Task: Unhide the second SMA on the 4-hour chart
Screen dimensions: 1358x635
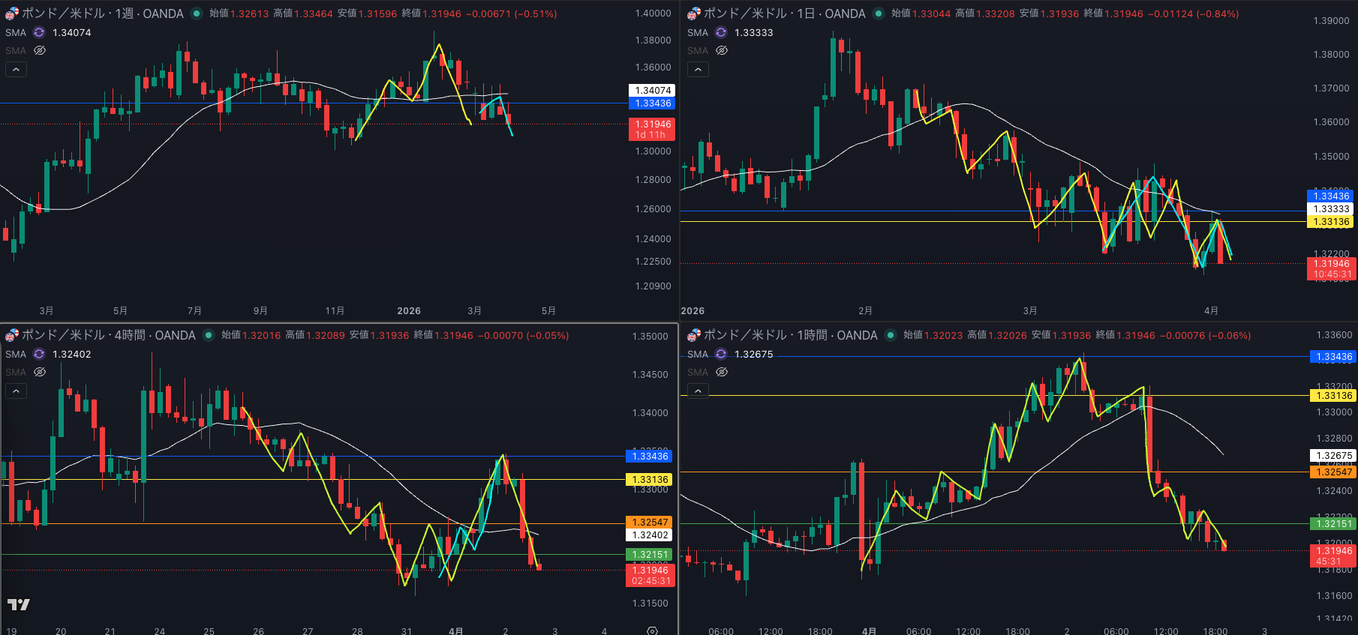Action: click(40, 372)
